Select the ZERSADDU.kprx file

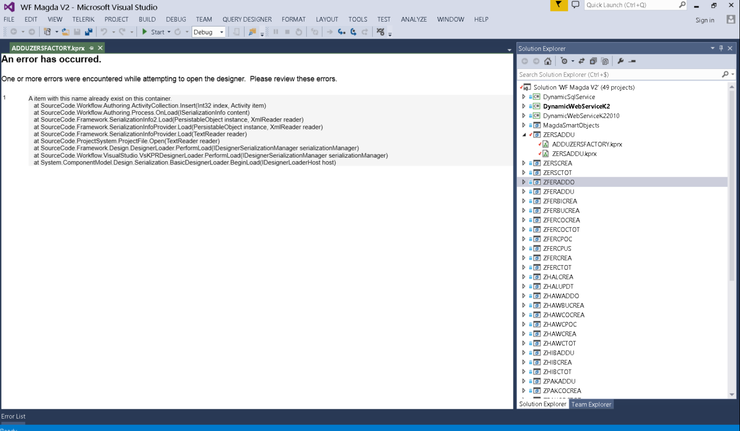(x=574, y=154)
